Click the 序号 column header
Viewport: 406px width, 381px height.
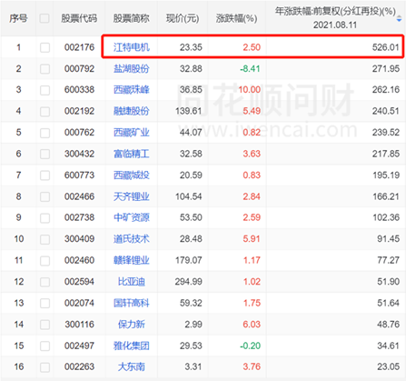(x=18, y=18)
